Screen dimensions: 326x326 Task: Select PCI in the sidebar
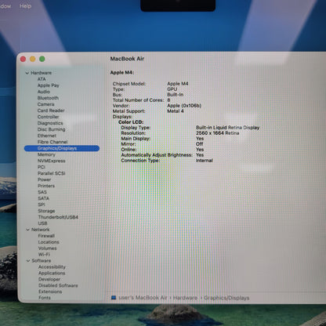42,167
